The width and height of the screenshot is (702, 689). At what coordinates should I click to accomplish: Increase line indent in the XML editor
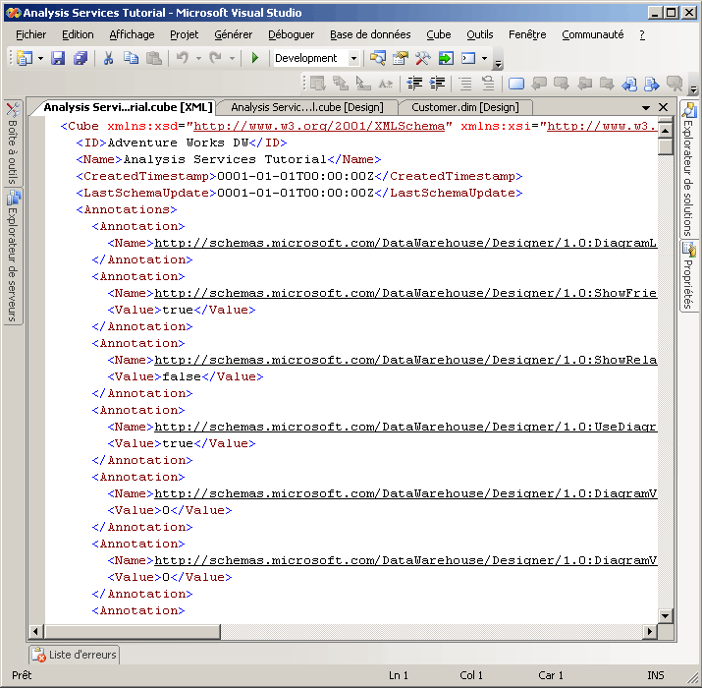[437, 84]
